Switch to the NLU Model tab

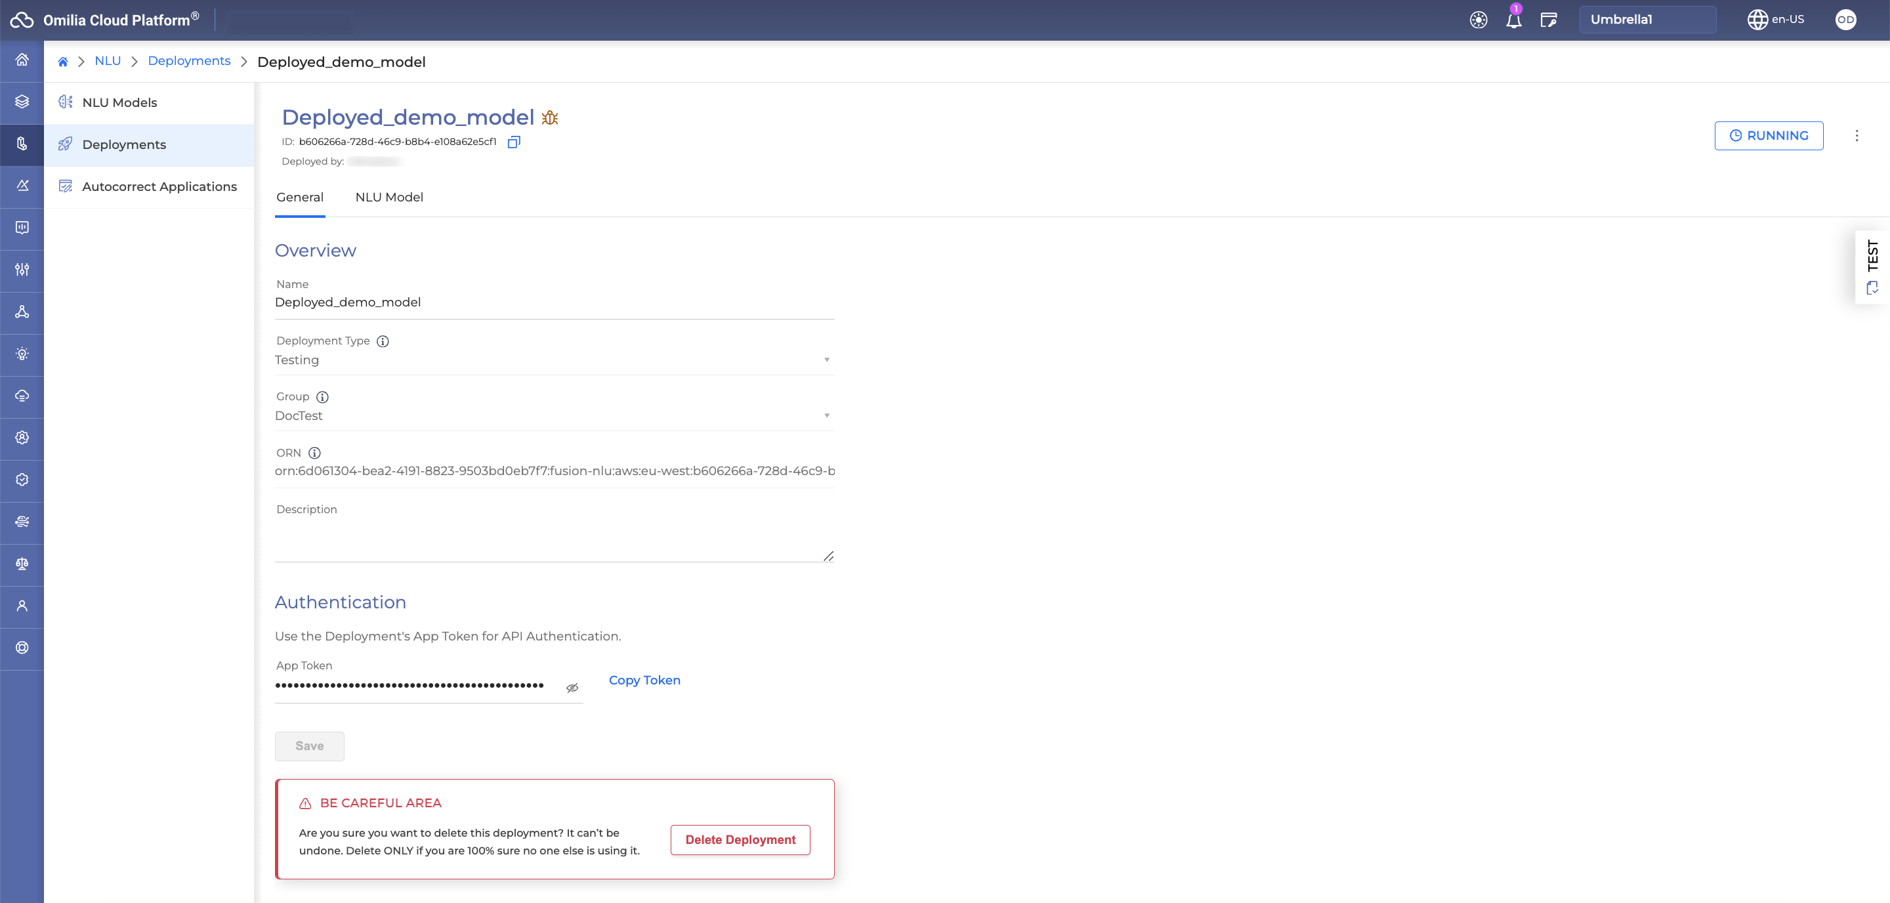(x=390, y=198)
